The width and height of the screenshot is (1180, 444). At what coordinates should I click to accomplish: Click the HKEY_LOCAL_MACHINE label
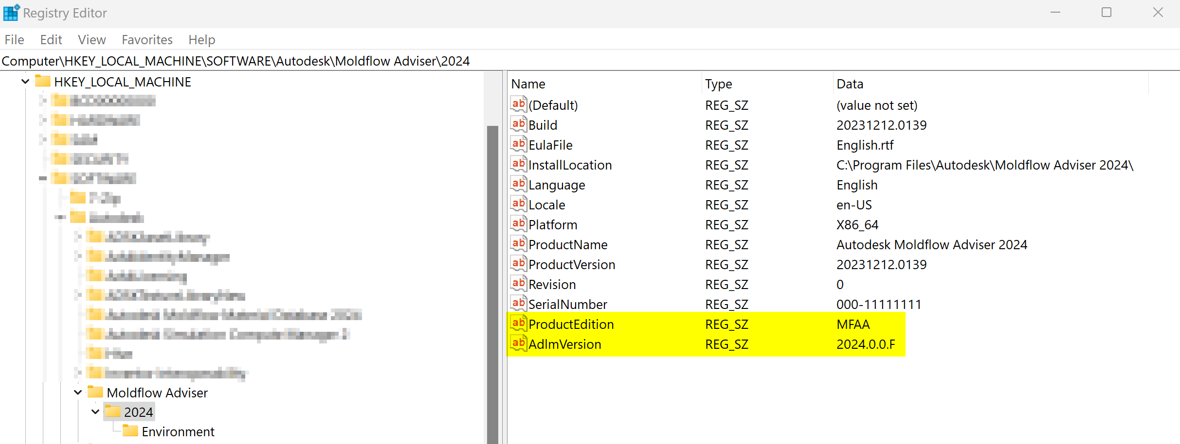point(123,82)
